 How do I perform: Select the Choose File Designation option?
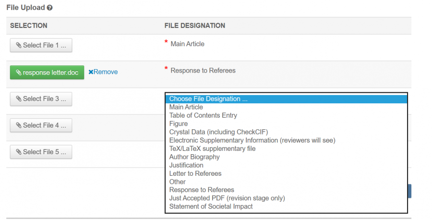click(x=208, y=99)
